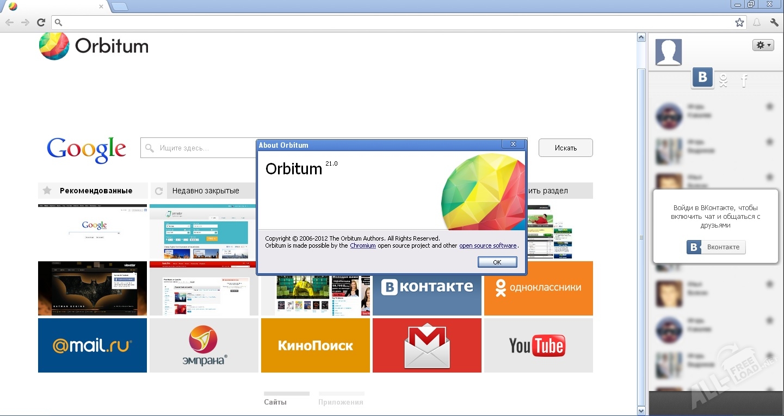Bookmark page with the star icon
Viewport: 784px width, 416px height.
point(739,22)
